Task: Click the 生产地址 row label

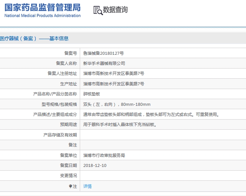Action: (x=69, y=84)
